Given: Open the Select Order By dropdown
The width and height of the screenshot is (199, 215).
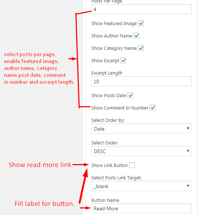Looking at the screenshot, I should pos(142,128).
